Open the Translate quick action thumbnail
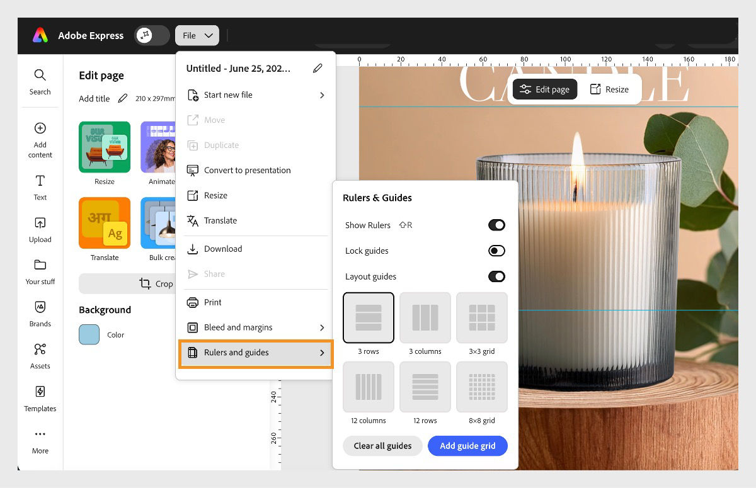 [105, 223]
